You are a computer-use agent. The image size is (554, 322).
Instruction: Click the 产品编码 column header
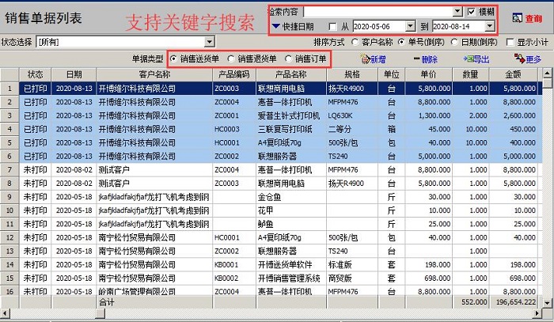(x=234, y=74)
